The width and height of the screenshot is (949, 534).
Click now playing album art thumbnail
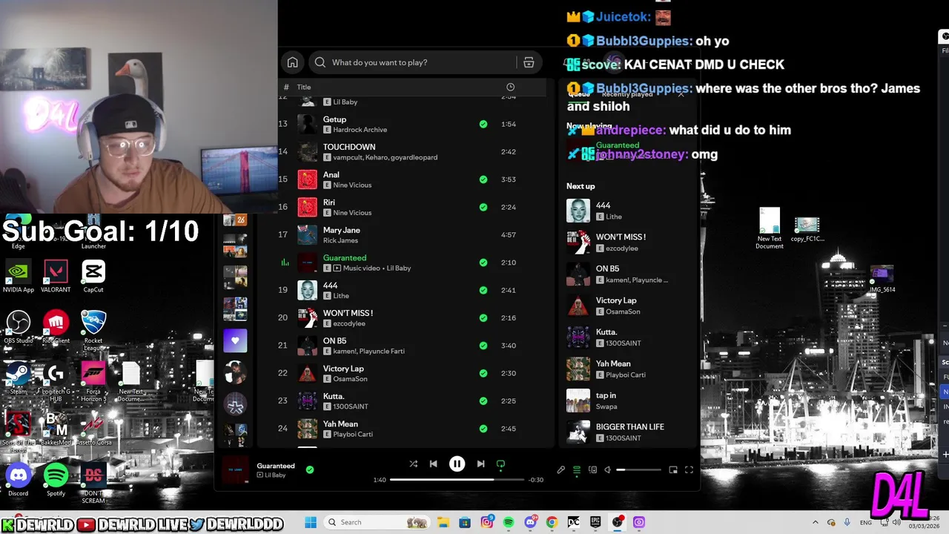[x=236, y=470]
